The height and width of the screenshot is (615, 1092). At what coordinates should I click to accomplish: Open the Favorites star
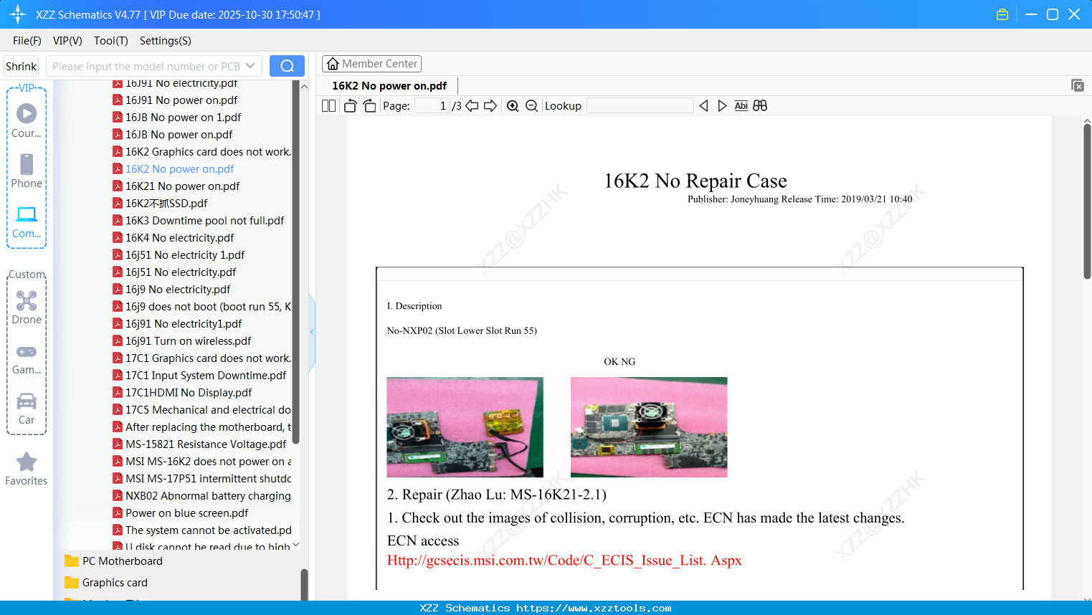click(27, 469)
